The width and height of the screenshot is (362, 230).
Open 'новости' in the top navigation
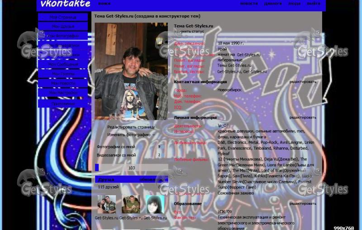pyautogui.click(x=249, y=4)
